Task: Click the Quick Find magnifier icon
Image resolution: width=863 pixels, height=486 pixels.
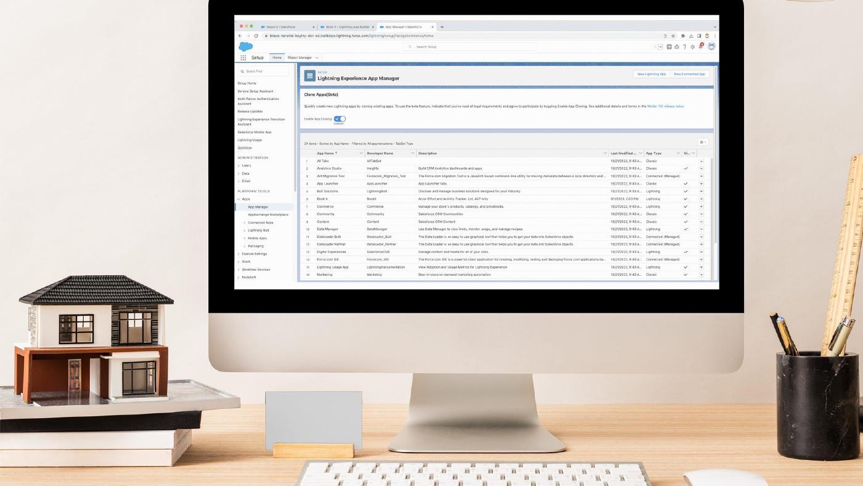Action: pyautogui.click(x=242, y=71)
